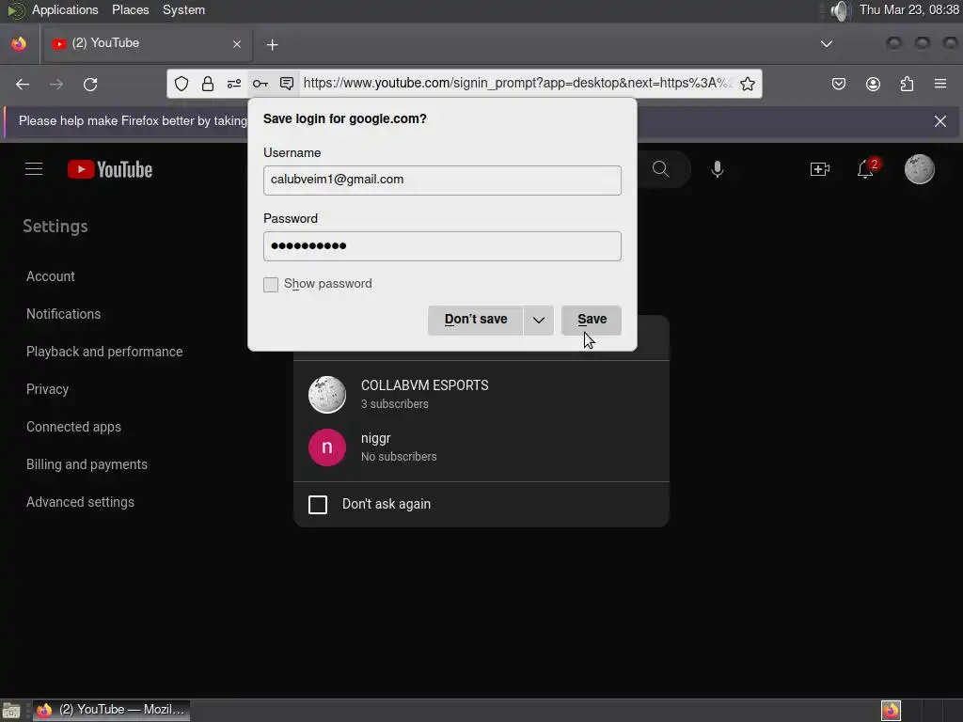Open the YouTube profile avatar menu
This screenshot has height=722, width=963.
point(920,169)
